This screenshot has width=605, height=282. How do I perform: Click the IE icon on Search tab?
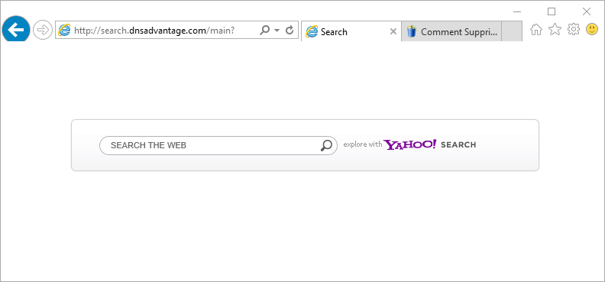click(312, 31)
